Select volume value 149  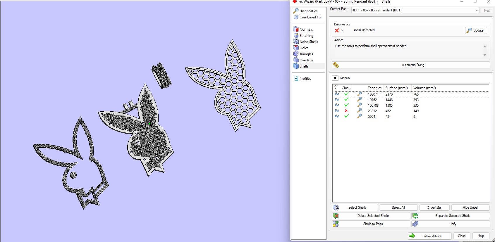pos(416,111)
